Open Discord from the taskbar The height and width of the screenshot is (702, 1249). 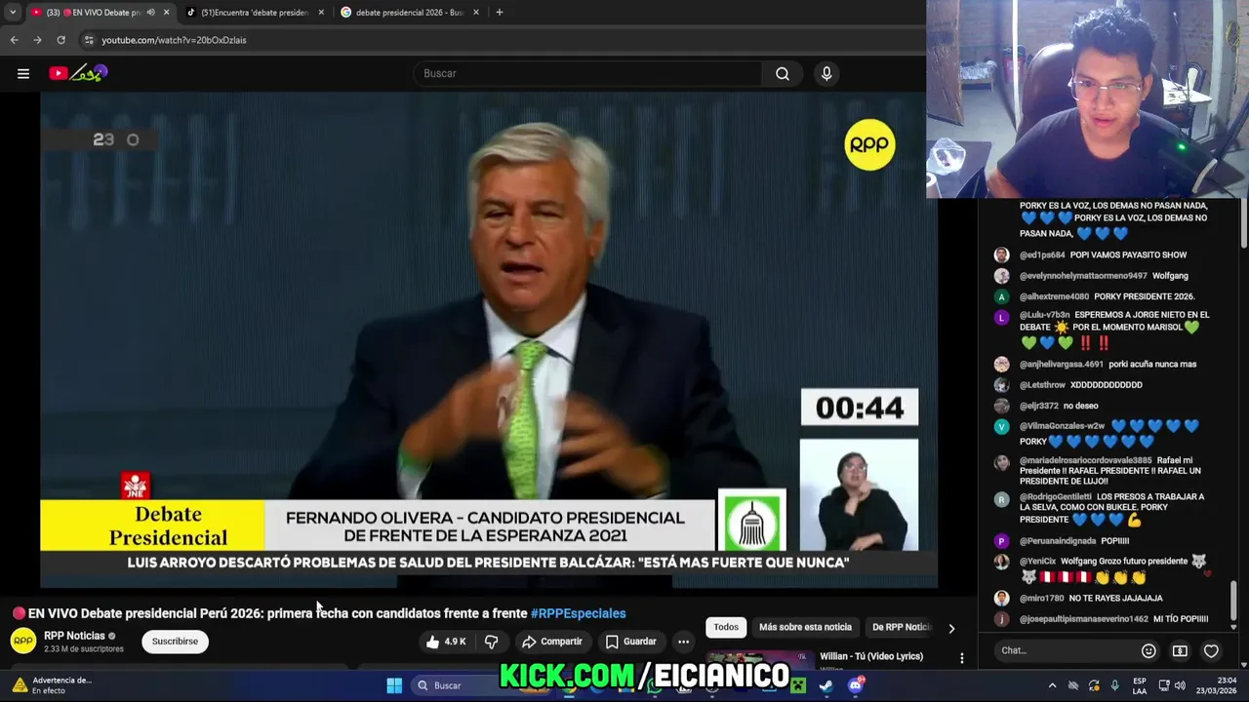pos(856,685)
